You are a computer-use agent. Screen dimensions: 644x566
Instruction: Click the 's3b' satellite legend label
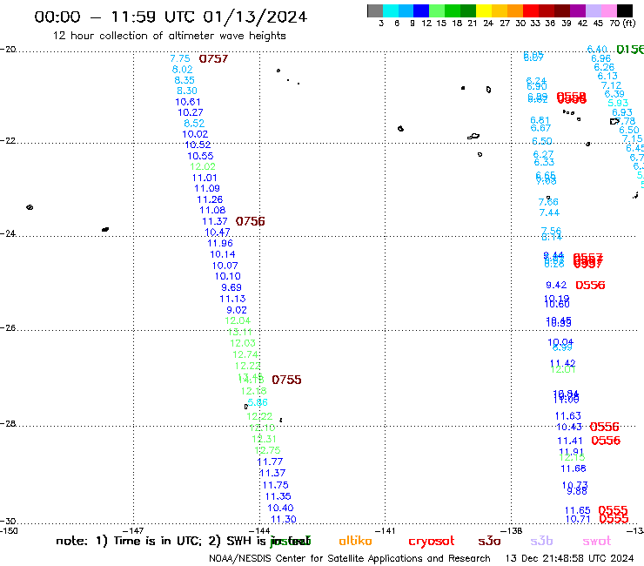(541, 541)
